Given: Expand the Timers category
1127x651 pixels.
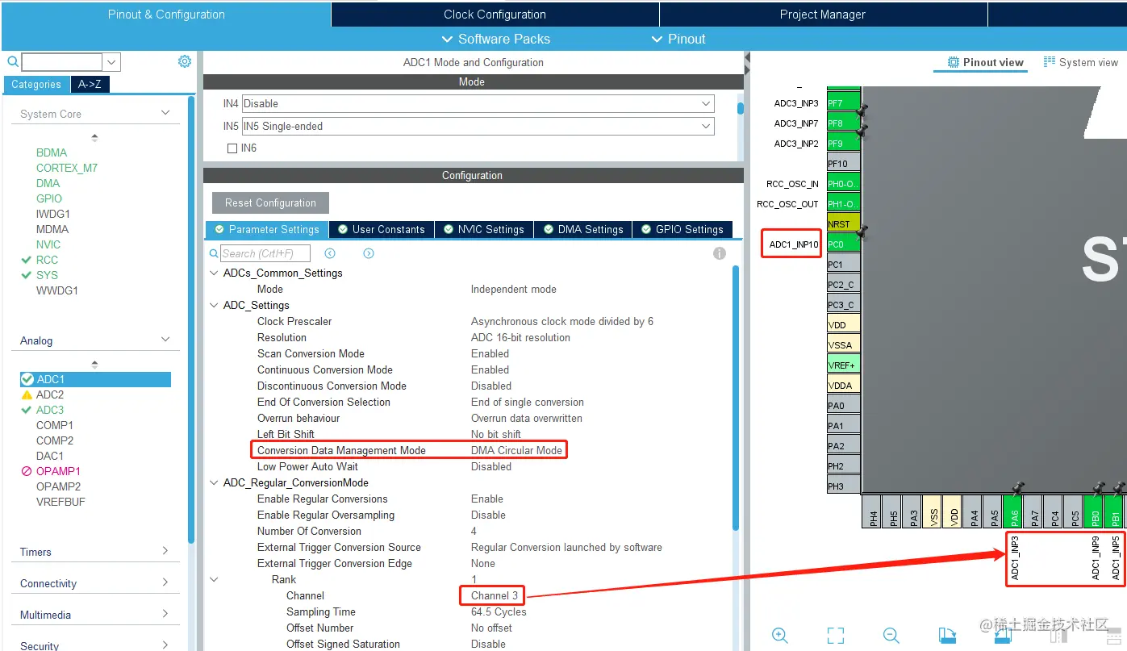Looking at the screenshot, I should [x=165, y=552].
